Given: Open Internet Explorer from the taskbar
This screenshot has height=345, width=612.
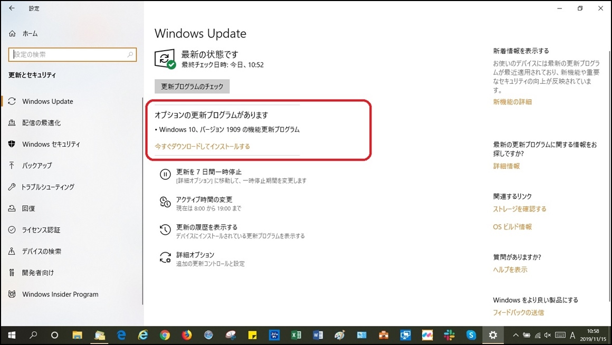Looking at the screenshot, I should tap(143, 336).
